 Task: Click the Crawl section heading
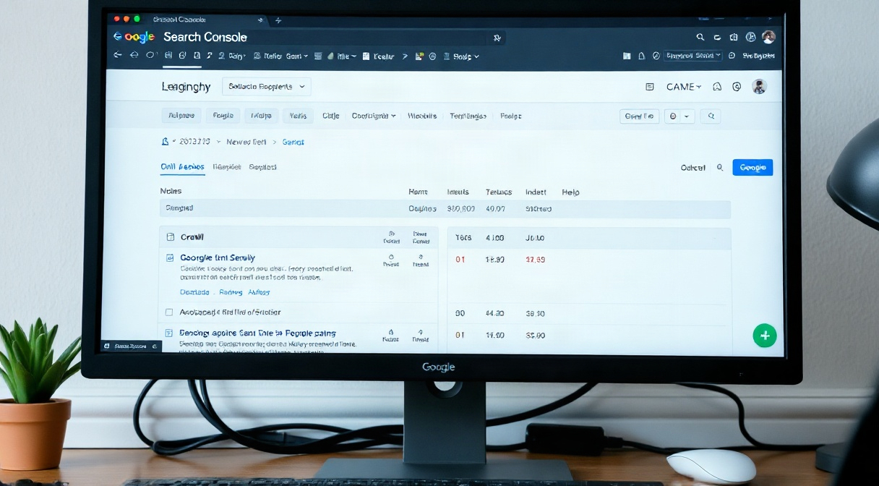pos(192,236)
